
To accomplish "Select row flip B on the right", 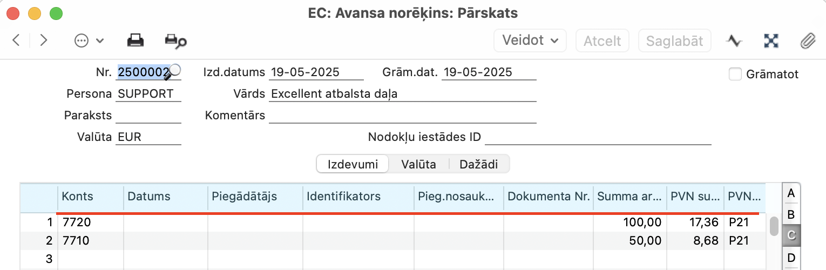I will (791, 214).
